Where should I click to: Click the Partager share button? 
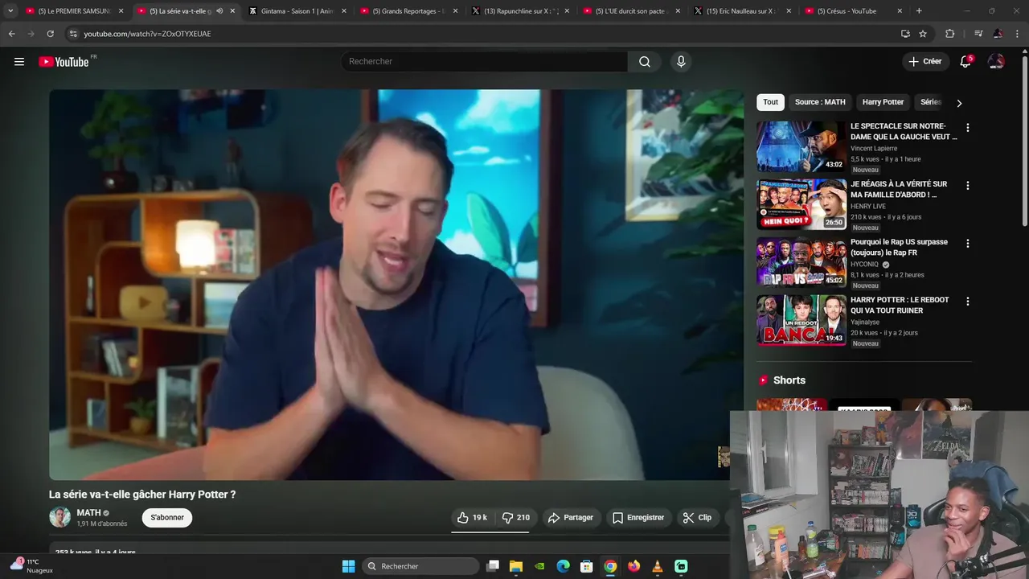(x=571, y=518)
